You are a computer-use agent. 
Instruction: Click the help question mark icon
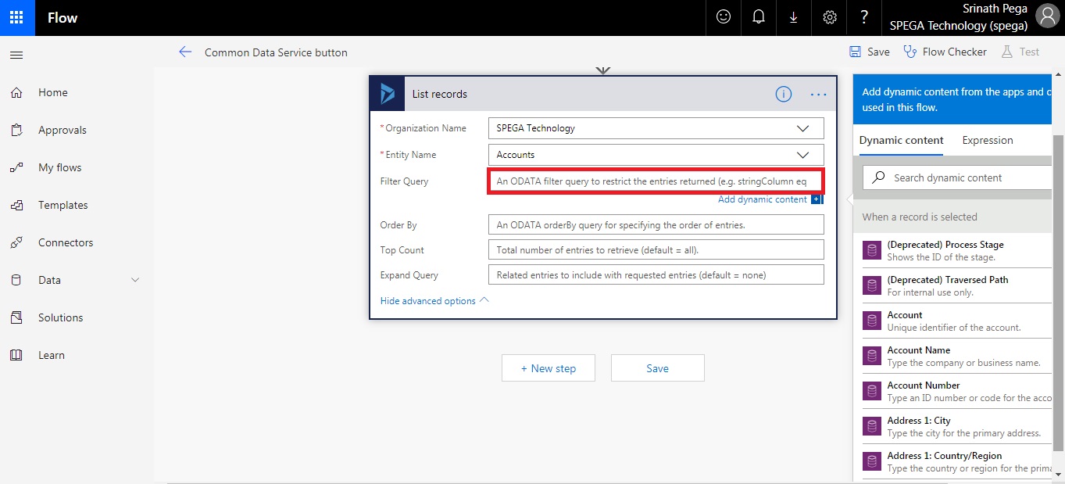pyautogui.click(x=864, y=17)
